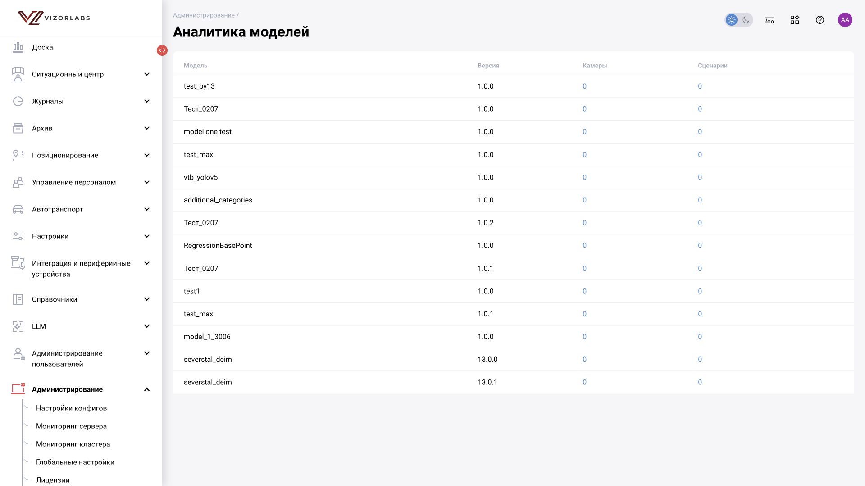Click the Администрирование пользователей user icon
Image resolution: width=865 pixels, height=486 pixels.
tap(18, 354)
